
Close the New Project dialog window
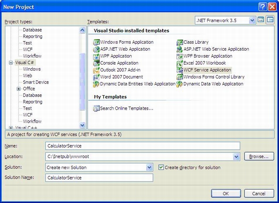coord(272,7)
